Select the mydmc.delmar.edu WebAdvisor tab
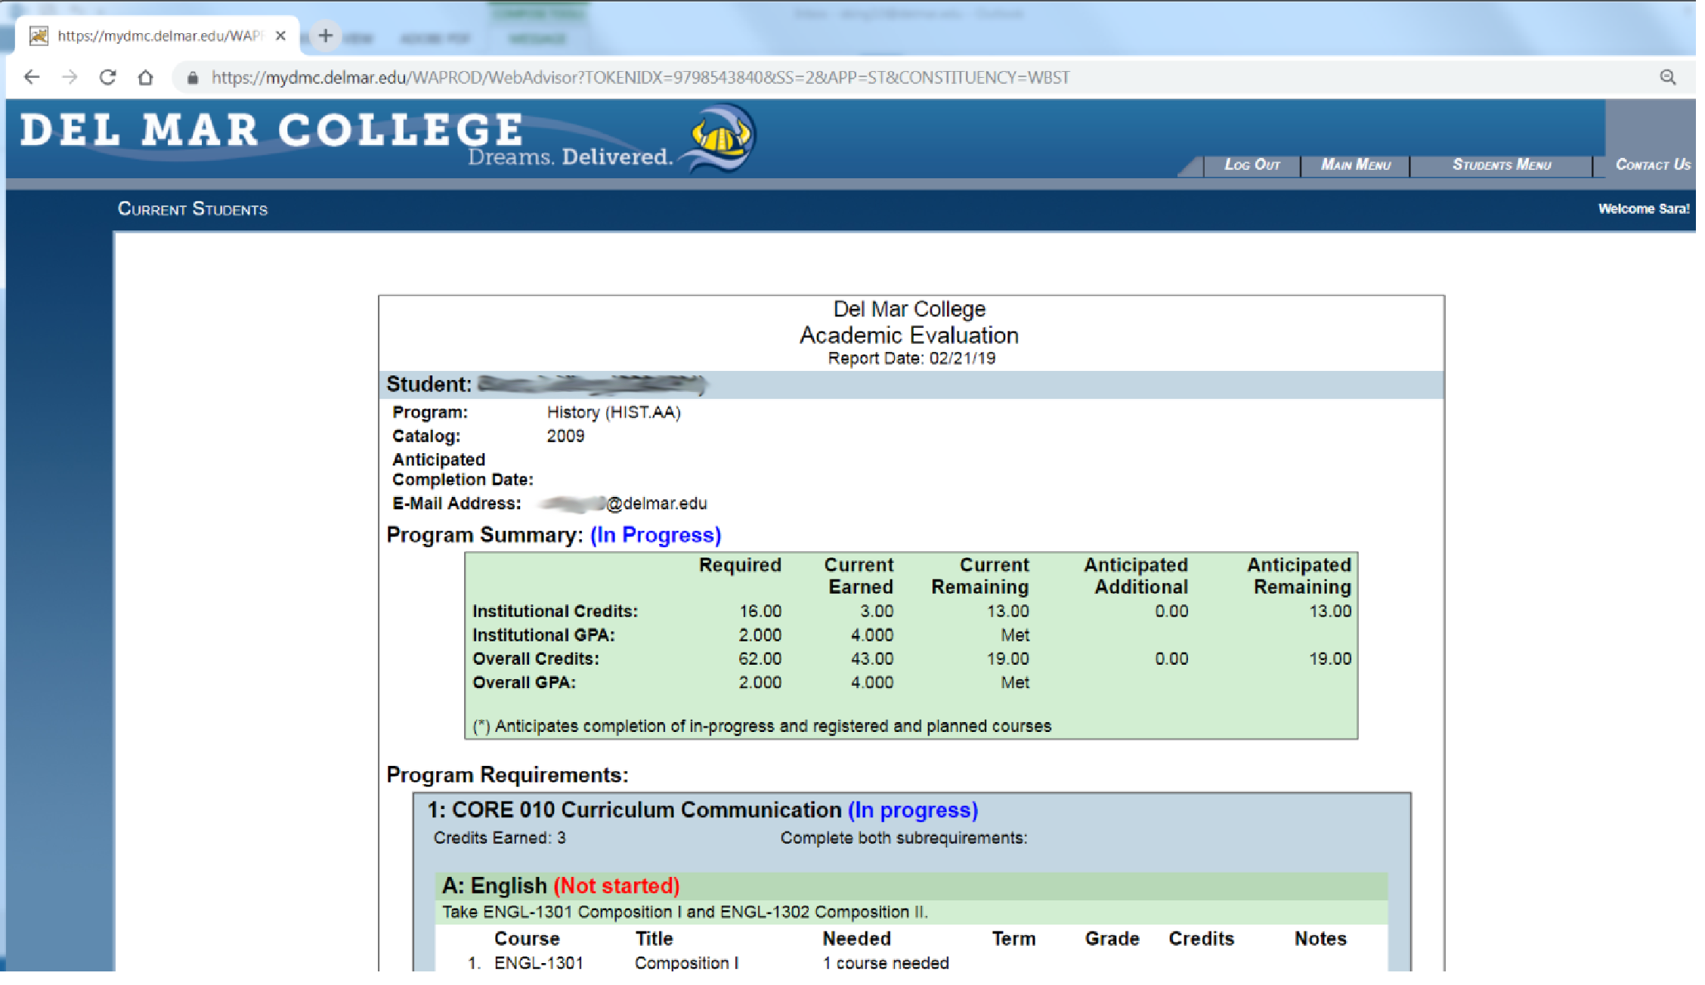The height and width of the screenshot is (985, 1705). click(158, 36)
